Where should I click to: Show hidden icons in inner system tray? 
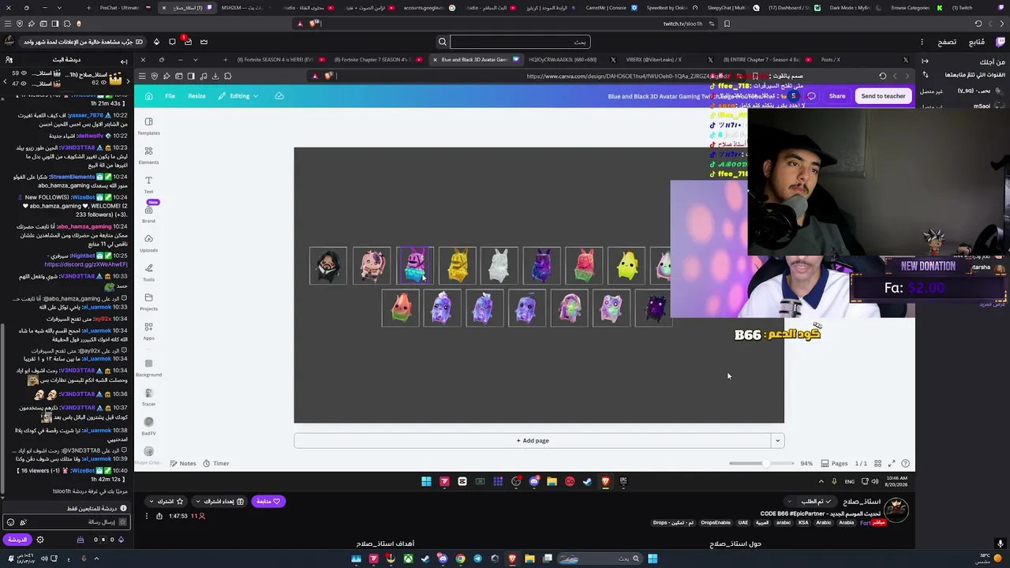[x=821, y=481]
